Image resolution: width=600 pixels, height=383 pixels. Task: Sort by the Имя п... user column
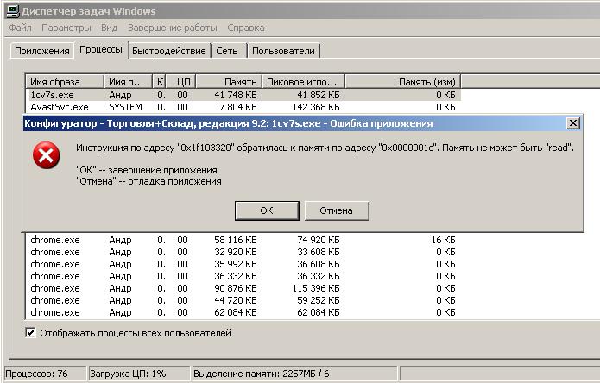click(128, 82)
